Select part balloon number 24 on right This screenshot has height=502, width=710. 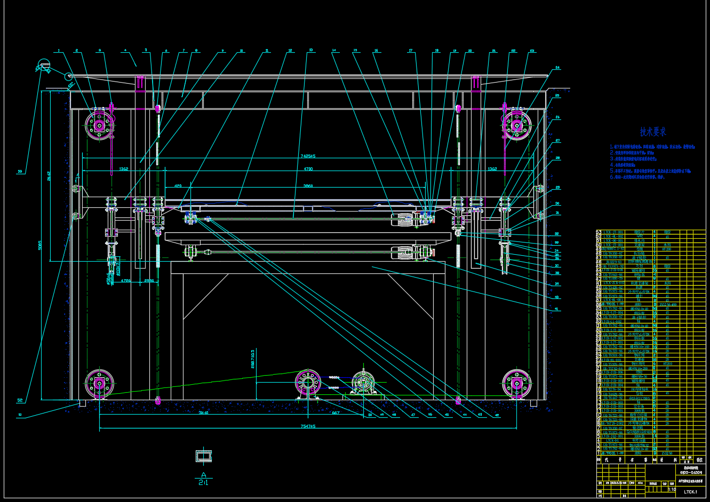point(557,68)
